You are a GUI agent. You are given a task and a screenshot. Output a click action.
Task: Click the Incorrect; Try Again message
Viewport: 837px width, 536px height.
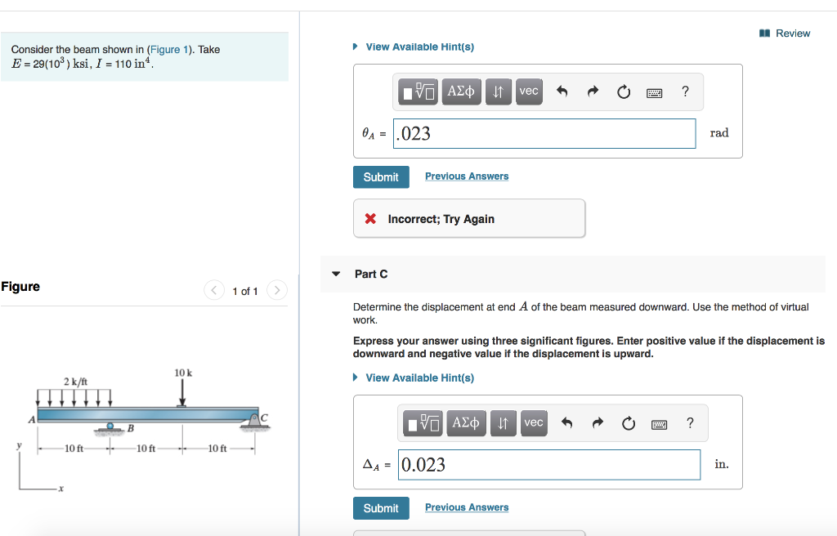pyautogui.click(x=469, y=219)
